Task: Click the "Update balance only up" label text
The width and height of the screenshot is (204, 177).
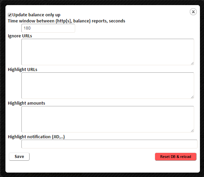Action: pos(36,15)
